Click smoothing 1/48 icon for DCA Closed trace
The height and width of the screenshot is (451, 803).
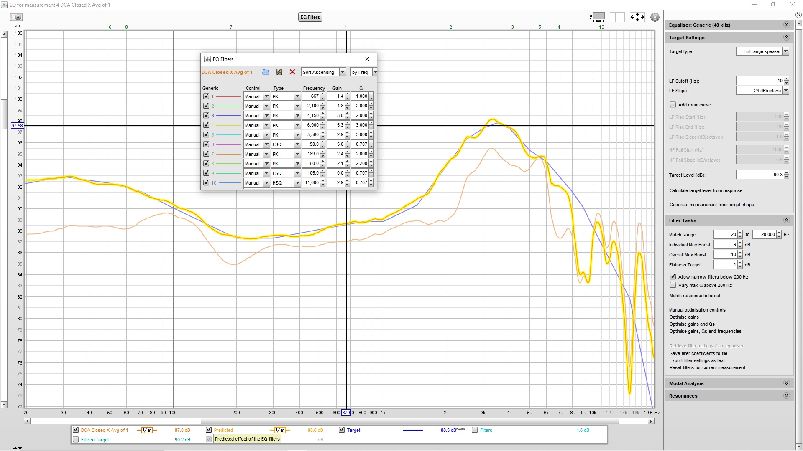147,430
